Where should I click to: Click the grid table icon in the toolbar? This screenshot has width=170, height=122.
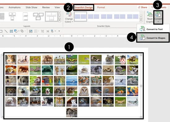(36, 31)
